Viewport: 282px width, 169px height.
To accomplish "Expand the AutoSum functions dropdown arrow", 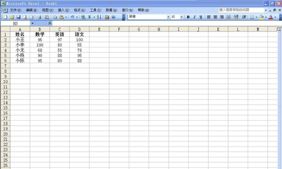I will 94,17.
